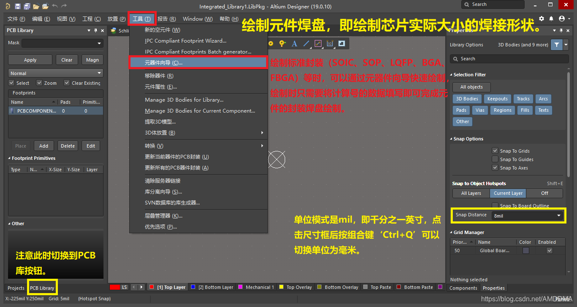Screen dimensions: 577x307
Task: Collapse the Selection Filter section
Action: 451,75
